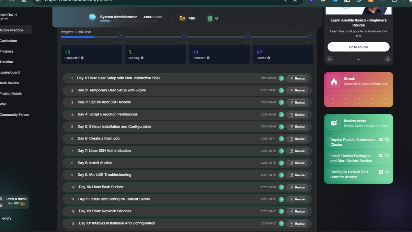Viewport: 412px width, 232px height.
Task: Click the comment icon showing 73
Action: [x=380, y=140]
